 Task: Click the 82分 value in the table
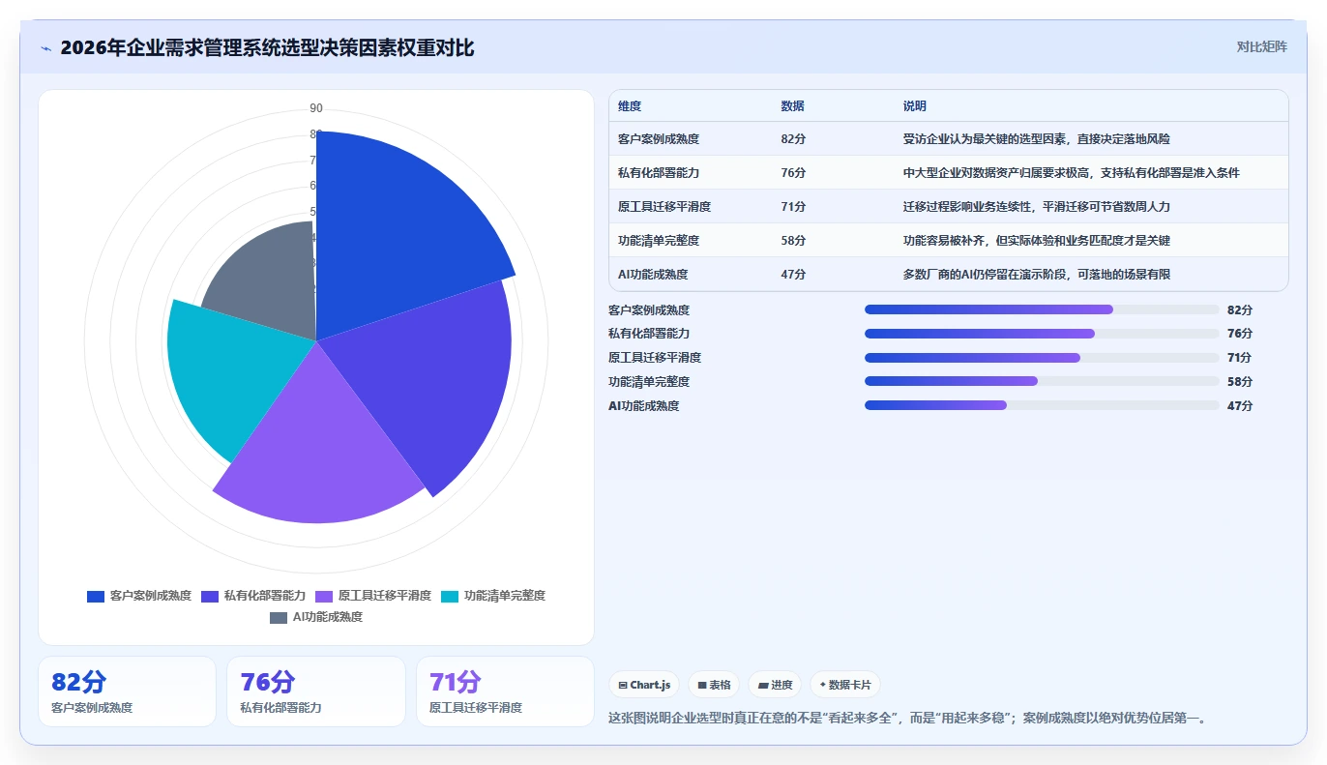pyautogui.click(x=793, y=139)
